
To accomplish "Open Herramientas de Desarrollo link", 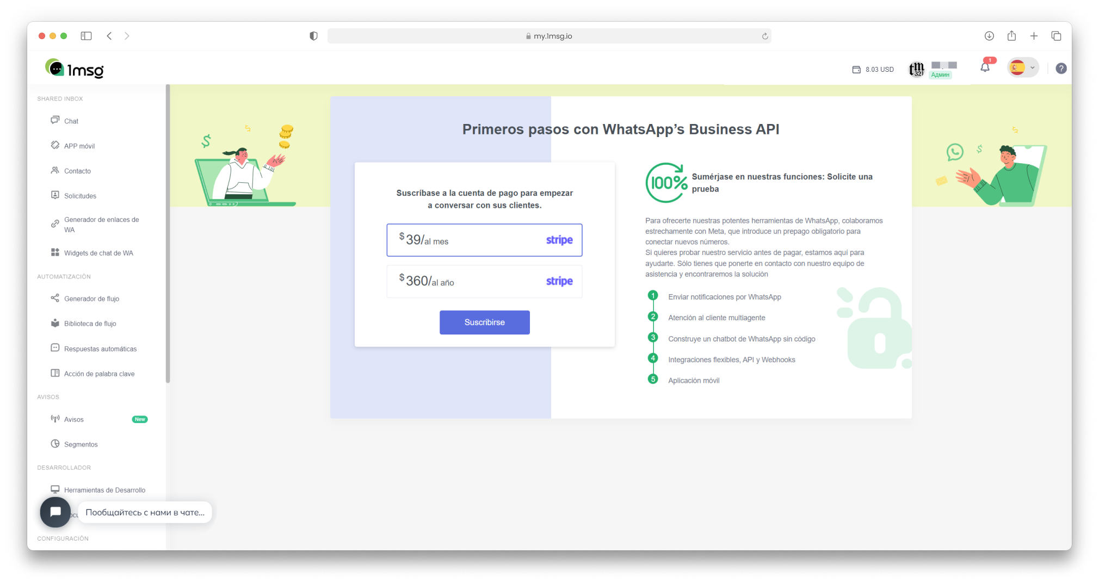I will (104, 490).
